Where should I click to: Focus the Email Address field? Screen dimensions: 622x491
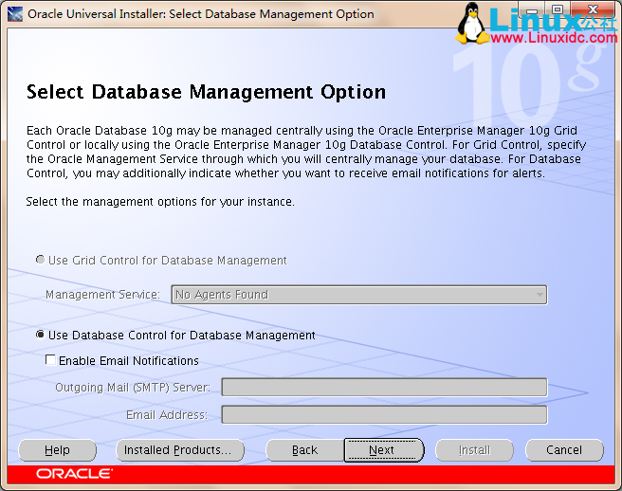(x=384, y=414)
